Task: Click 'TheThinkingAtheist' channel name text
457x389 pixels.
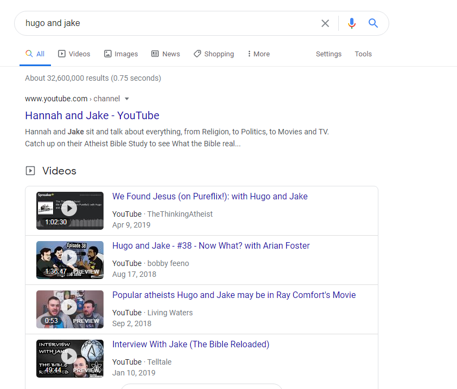Action: point(180,214)
